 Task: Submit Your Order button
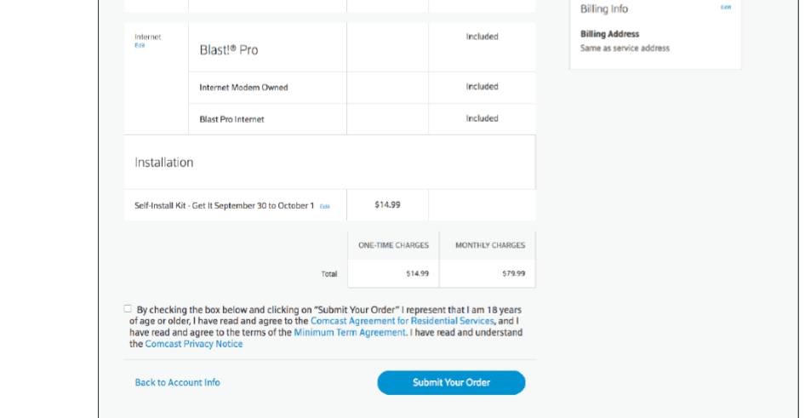pos(451,382)
